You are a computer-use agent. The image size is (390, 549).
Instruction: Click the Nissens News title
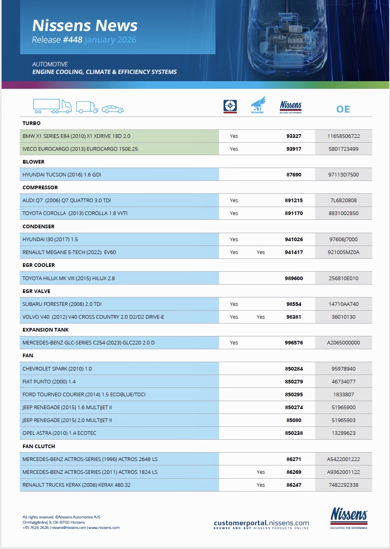[x=85, y=25]
